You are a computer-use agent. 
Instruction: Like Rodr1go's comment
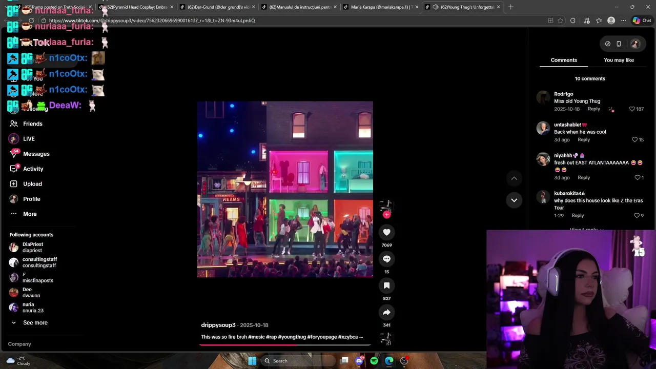(x=632, y=109)
